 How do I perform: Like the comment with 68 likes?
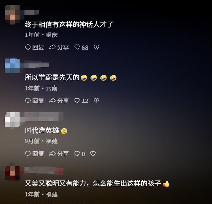tap(81, 47)
